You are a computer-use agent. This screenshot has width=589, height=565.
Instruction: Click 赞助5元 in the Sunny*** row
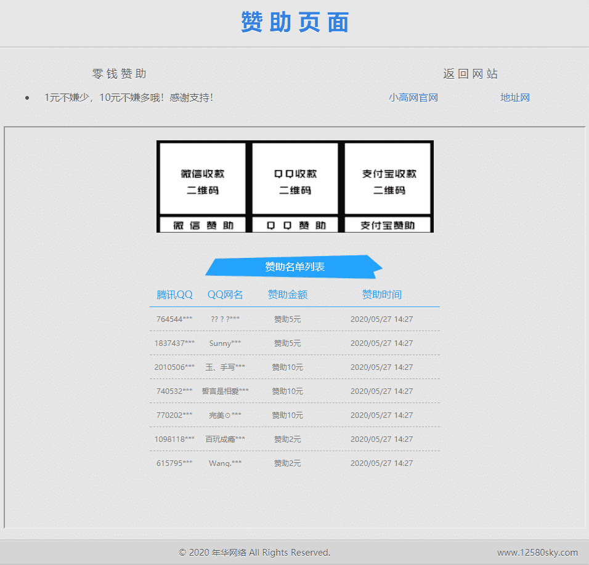click(x=287, y=343)
